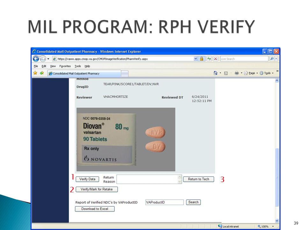This screenshot has width=306, height=230.
Task: Click the Internet Explorer title bar icon
Action: pyautogui.click(x=34, y=51)
